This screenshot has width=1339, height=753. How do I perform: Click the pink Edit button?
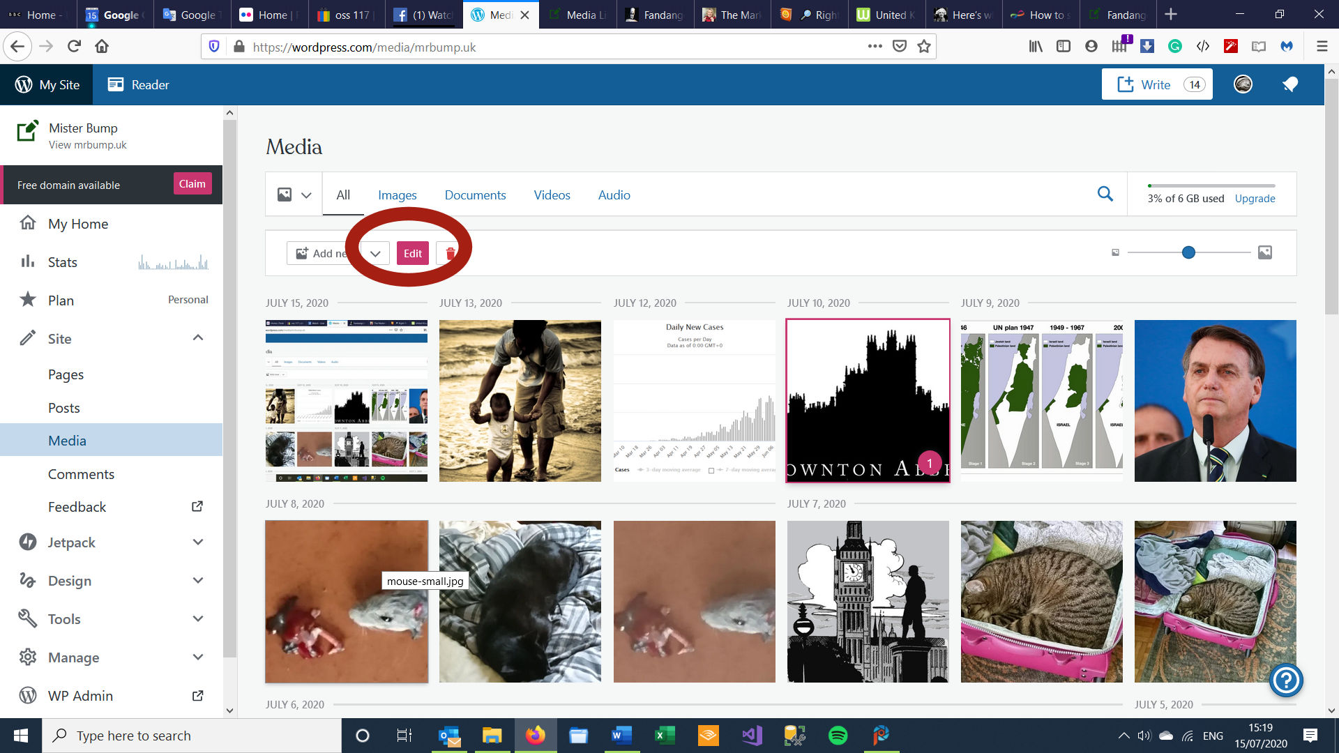click(x=412, y=253)
